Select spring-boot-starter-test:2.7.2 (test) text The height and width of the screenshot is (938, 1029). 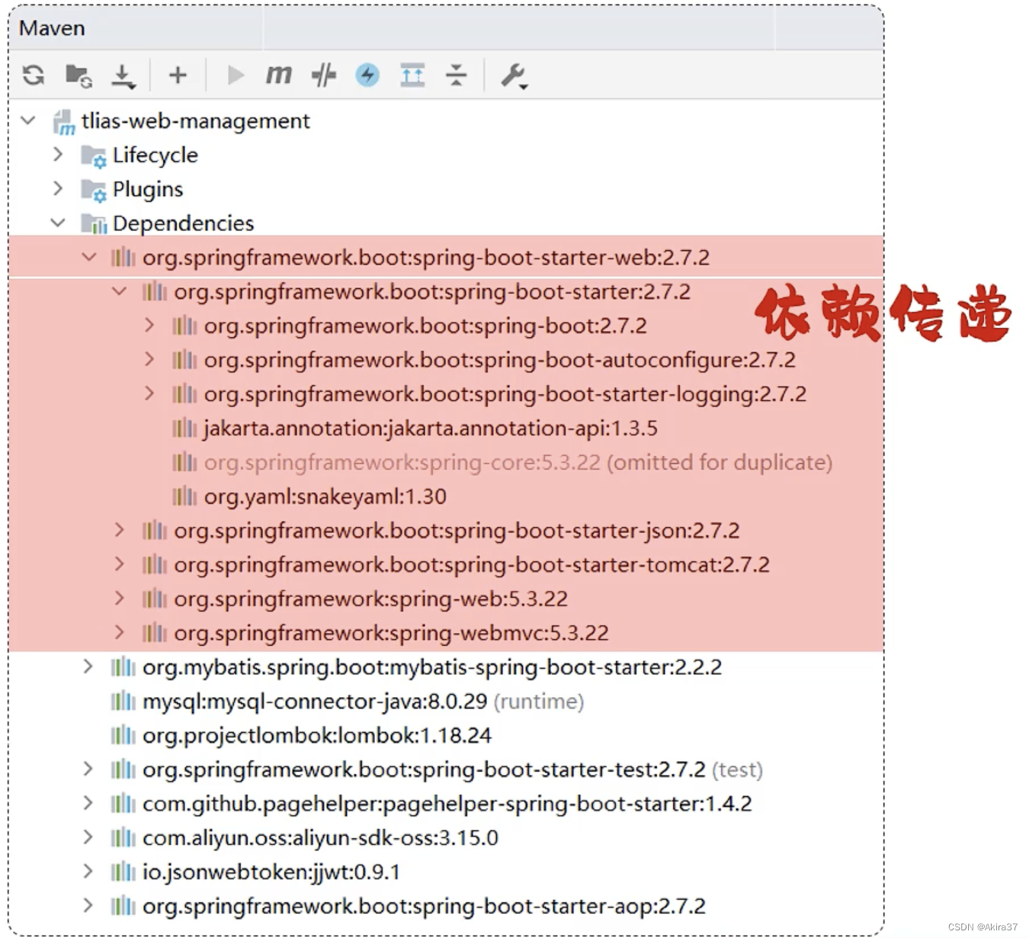pos(453,769)
